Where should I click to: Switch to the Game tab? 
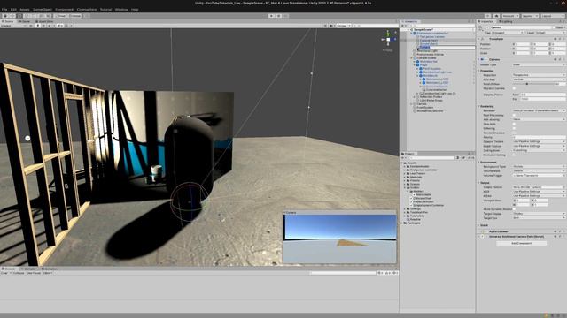(24, 21)
